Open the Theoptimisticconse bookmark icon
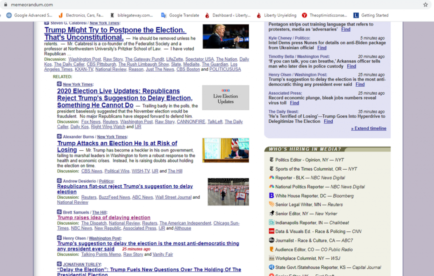434x276 pixels. (x=304, y=15)
